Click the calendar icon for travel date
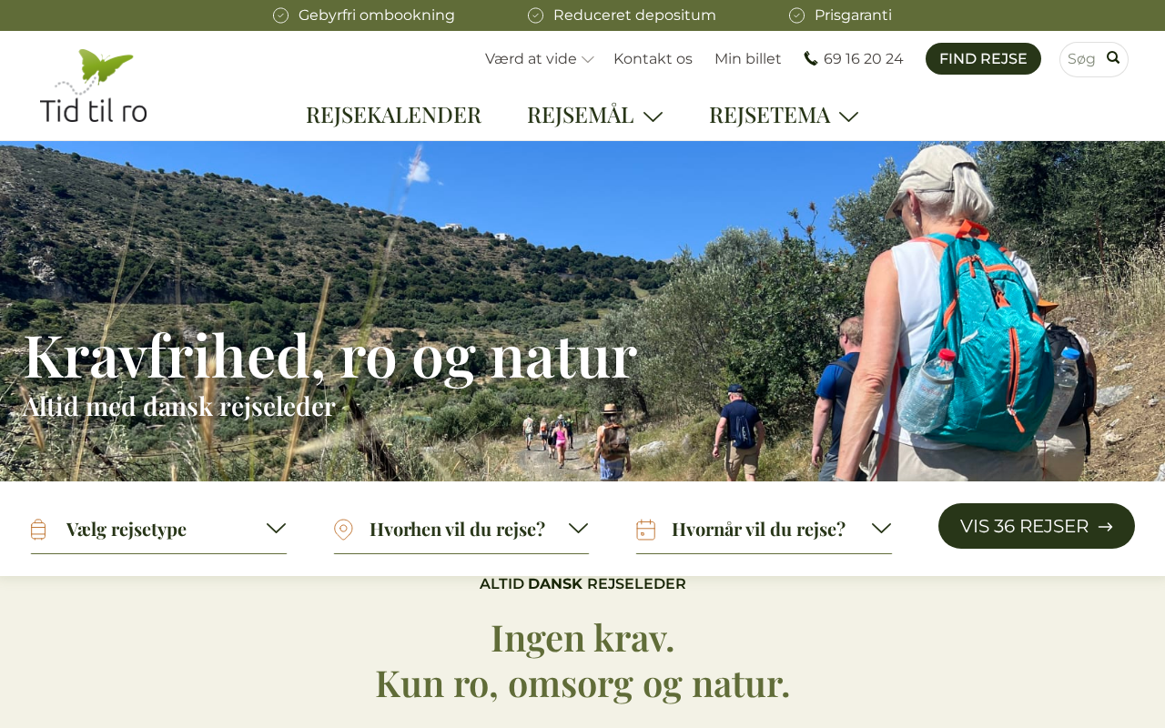 (646, 530)
